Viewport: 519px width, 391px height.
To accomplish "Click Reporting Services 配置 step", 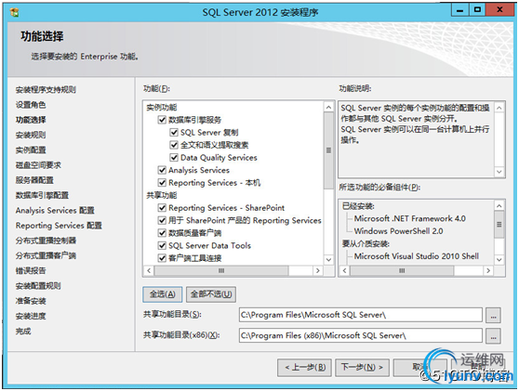I will pos(59,226).
